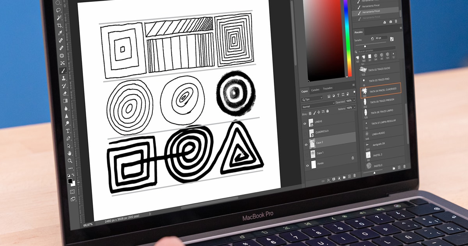Screen dimensions: 468x246
Task: Toggle visibility of the Fondo layer
Action: [x=307, y=165]
